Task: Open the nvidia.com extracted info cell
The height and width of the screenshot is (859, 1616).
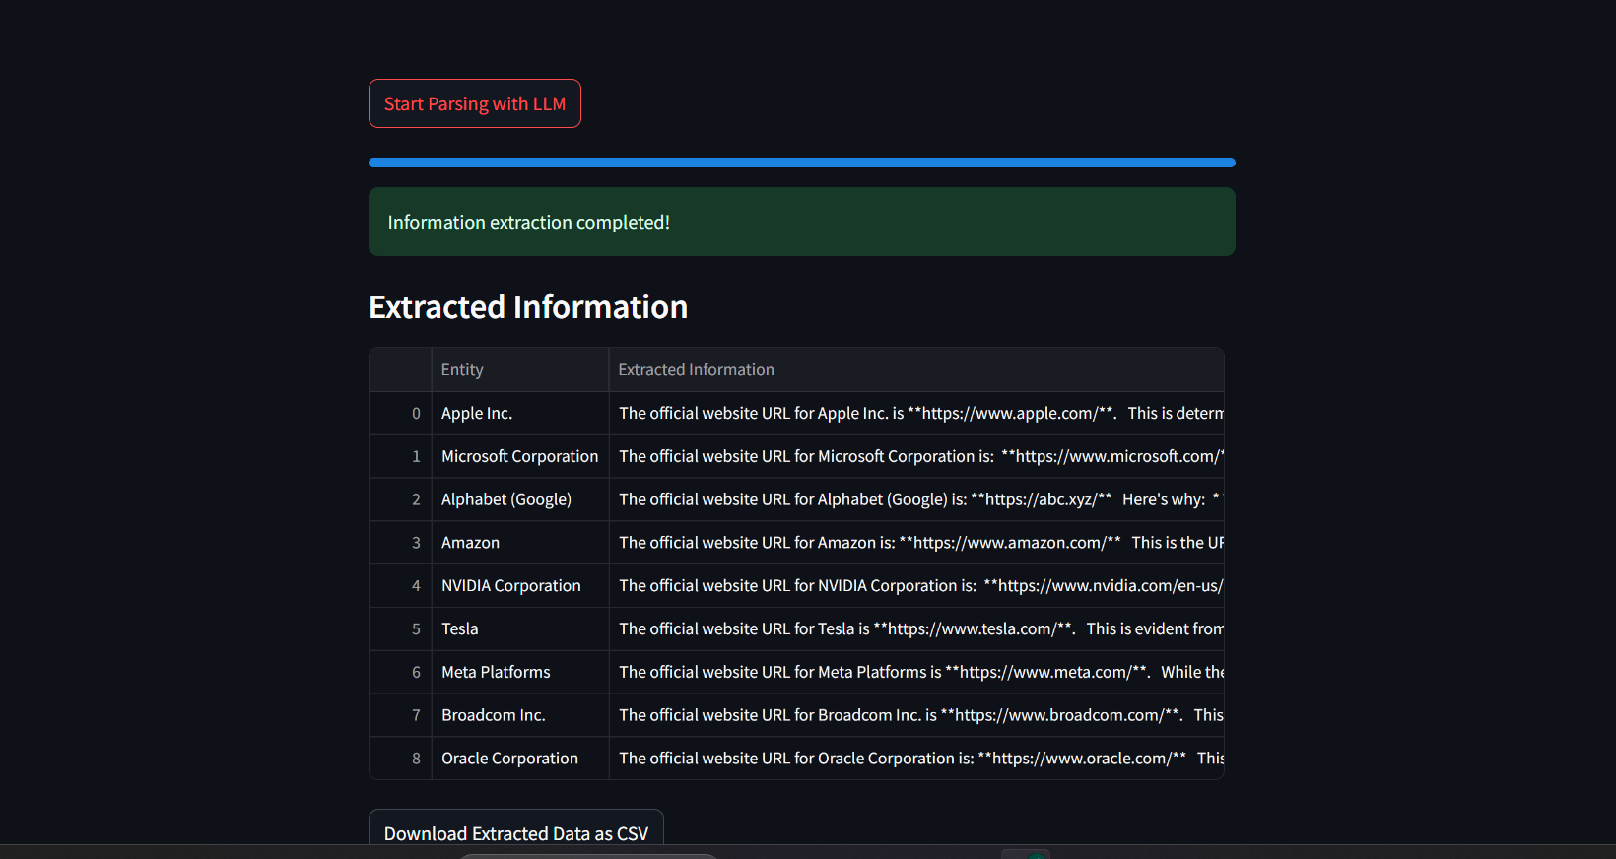Action: pos(916,585)
